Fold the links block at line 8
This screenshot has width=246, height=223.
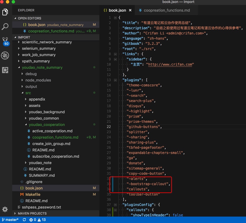click(x=115, y=54)
